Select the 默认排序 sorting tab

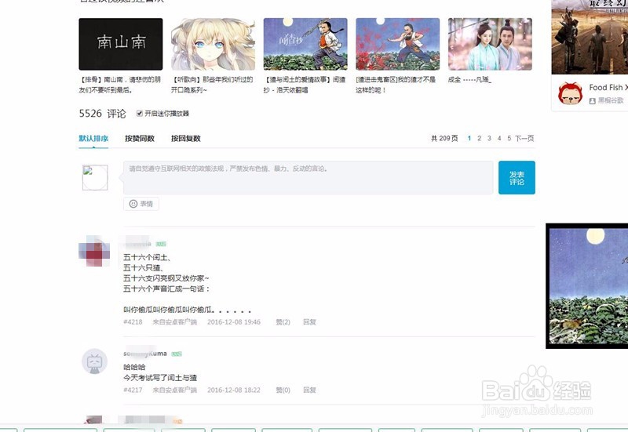click(x=93, y=139)
